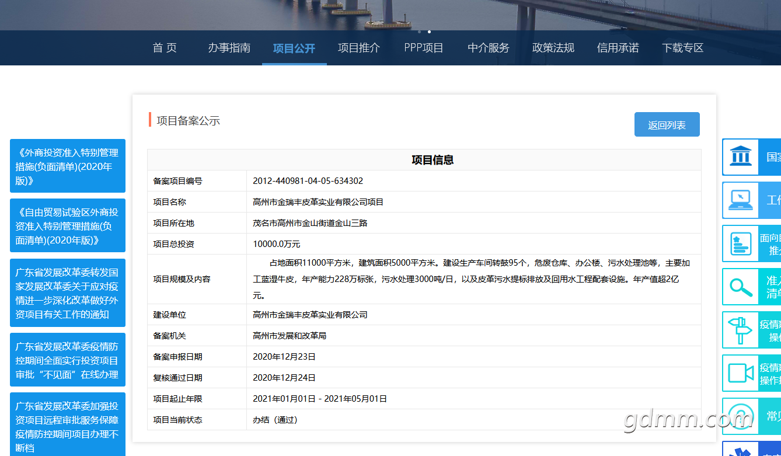Switch to the PPP项目 section
Image resolution: width=781 pixels, height=456 pixels.
424,48
